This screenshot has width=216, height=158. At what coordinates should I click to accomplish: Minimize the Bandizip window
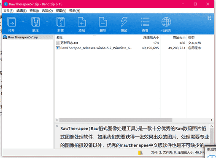click(x=183, y=4)
